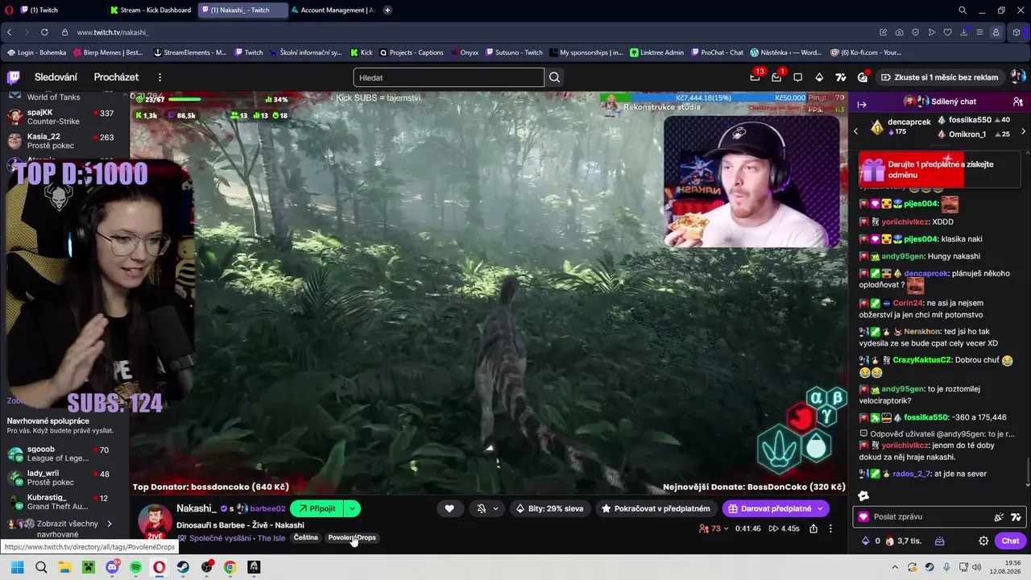The image size is (1031, 580).
Task: Open a new browser tab
Action: point(387,10)
